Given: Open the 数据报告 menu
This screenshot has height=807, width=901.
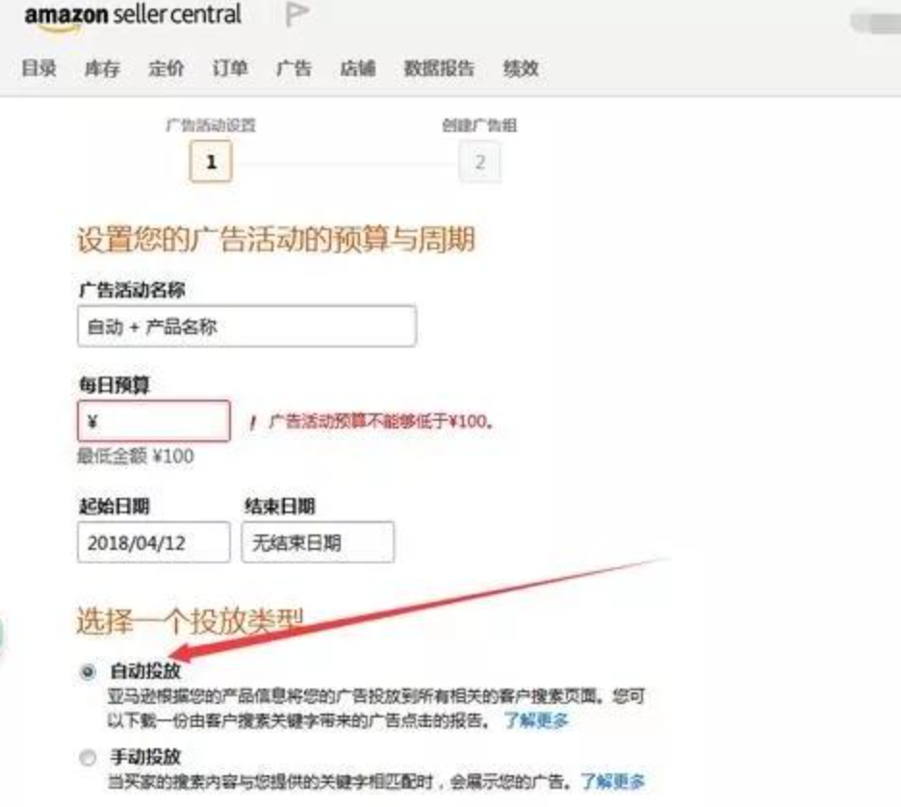Looking at the screenshot, I should point(439,67).
